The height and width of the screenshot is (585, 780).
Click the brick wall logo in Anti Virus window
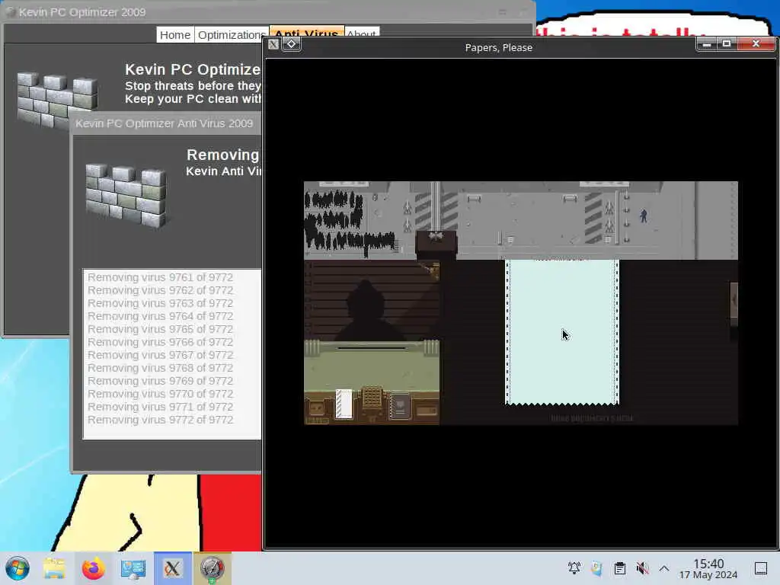click(126, 196)
